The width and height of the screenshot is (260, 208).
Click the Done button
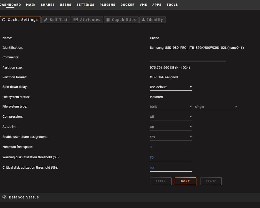pos(185,181)
